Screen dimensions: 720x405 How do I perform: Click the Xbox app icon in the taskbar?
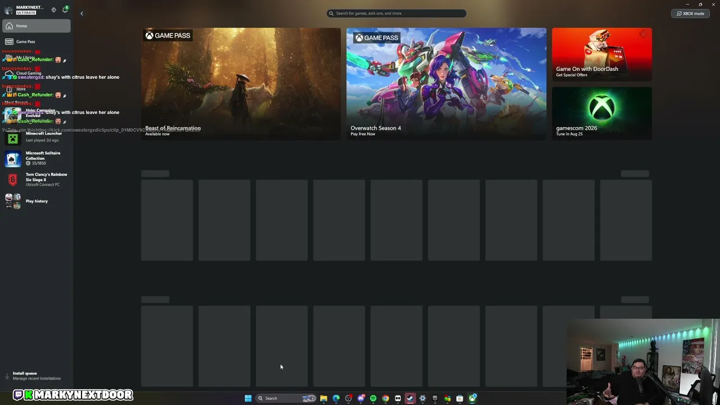(x=472, y=398)
